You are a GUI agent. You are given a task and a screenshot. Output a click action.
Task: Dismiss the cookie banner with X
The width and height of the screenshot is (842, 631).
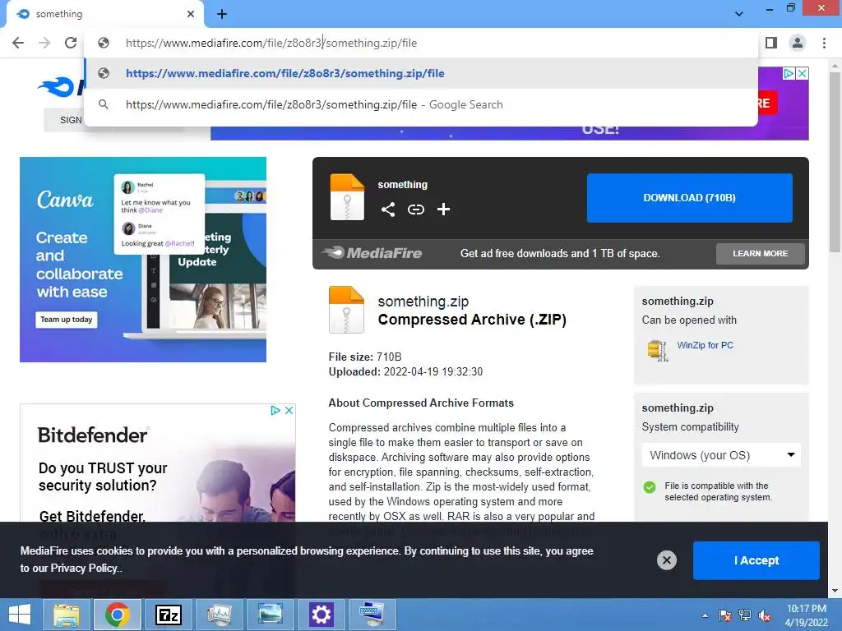click(666, 560)
